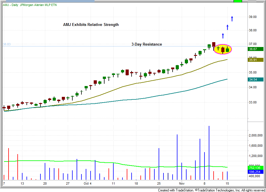
Task: Click the 39.00 price axis label
Action: click(x=253, y=17)
